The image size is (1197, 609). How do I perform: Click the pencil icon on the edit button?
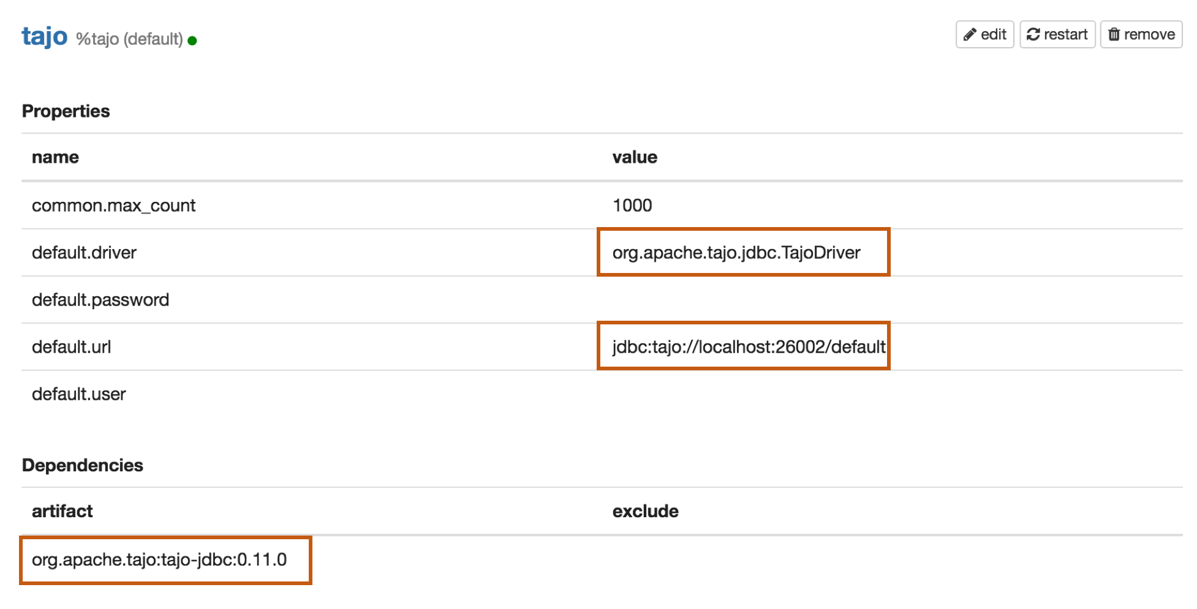(969, 35)
